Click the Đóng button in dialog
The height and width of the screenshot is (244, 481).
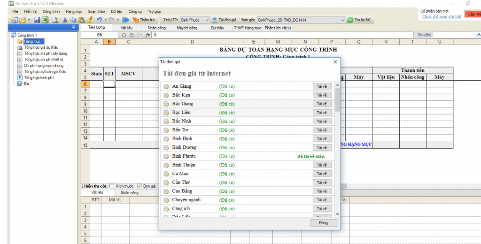[324, 222]
